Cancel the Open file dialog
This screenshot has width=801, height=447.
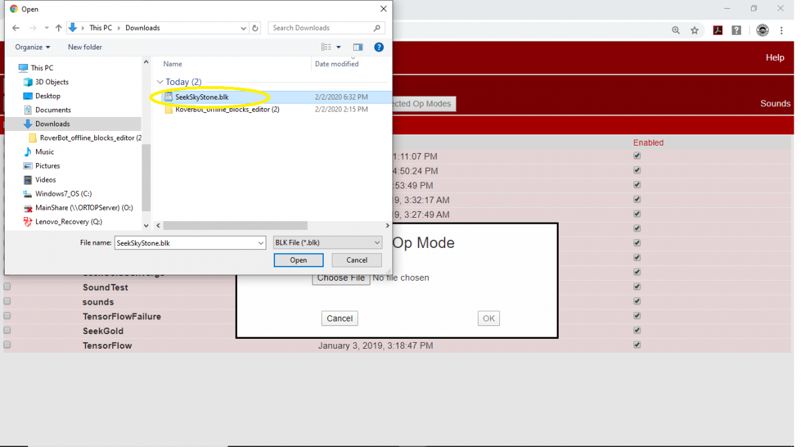[357, 261]
